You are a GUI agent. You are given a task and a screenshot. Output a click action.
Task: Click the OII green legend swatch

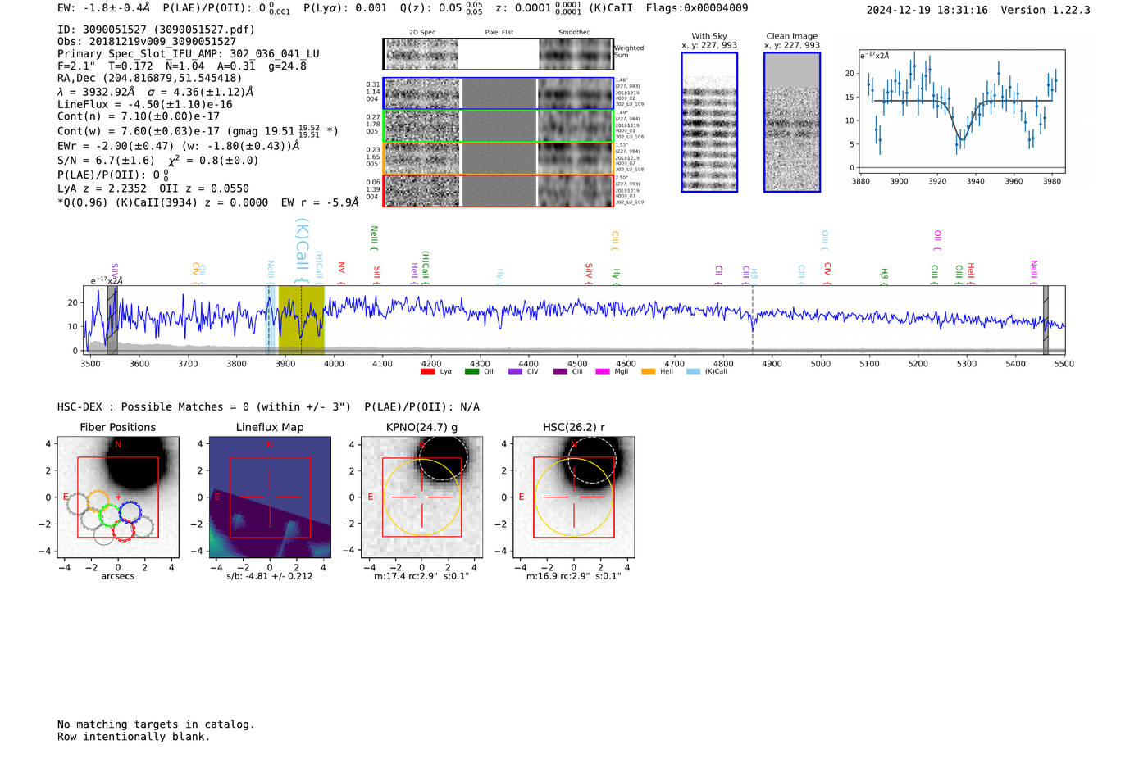471,371
